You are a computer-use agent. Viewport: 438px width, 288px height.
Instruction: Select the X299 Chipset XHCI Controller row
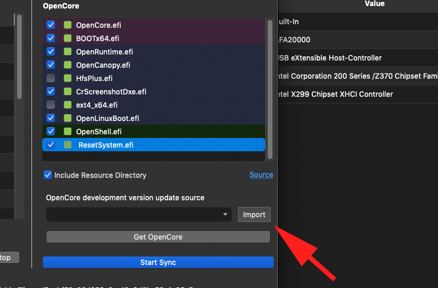click(x=358, y=94)
